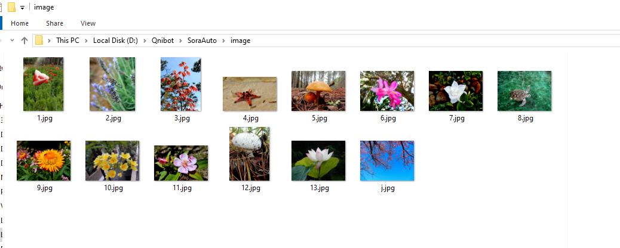Image resolution: width=620 pixels, height=248 pixels.
Task: Click the 13.jpg lotus flower thumbnail
Action: (x=318, y=160)
